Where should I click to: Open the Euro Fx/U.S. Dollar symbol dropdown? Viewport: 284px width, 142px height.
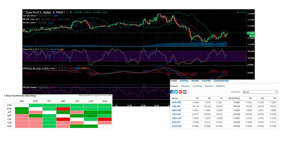click(64, 12)
